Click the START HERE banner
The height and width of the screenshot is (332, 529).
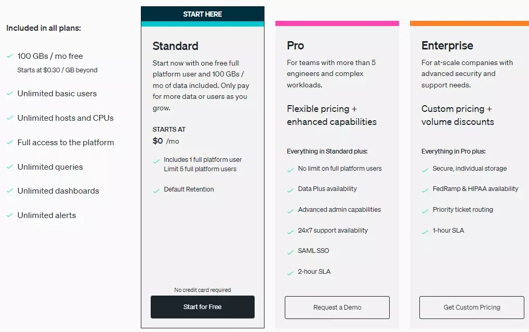[203, 14]
